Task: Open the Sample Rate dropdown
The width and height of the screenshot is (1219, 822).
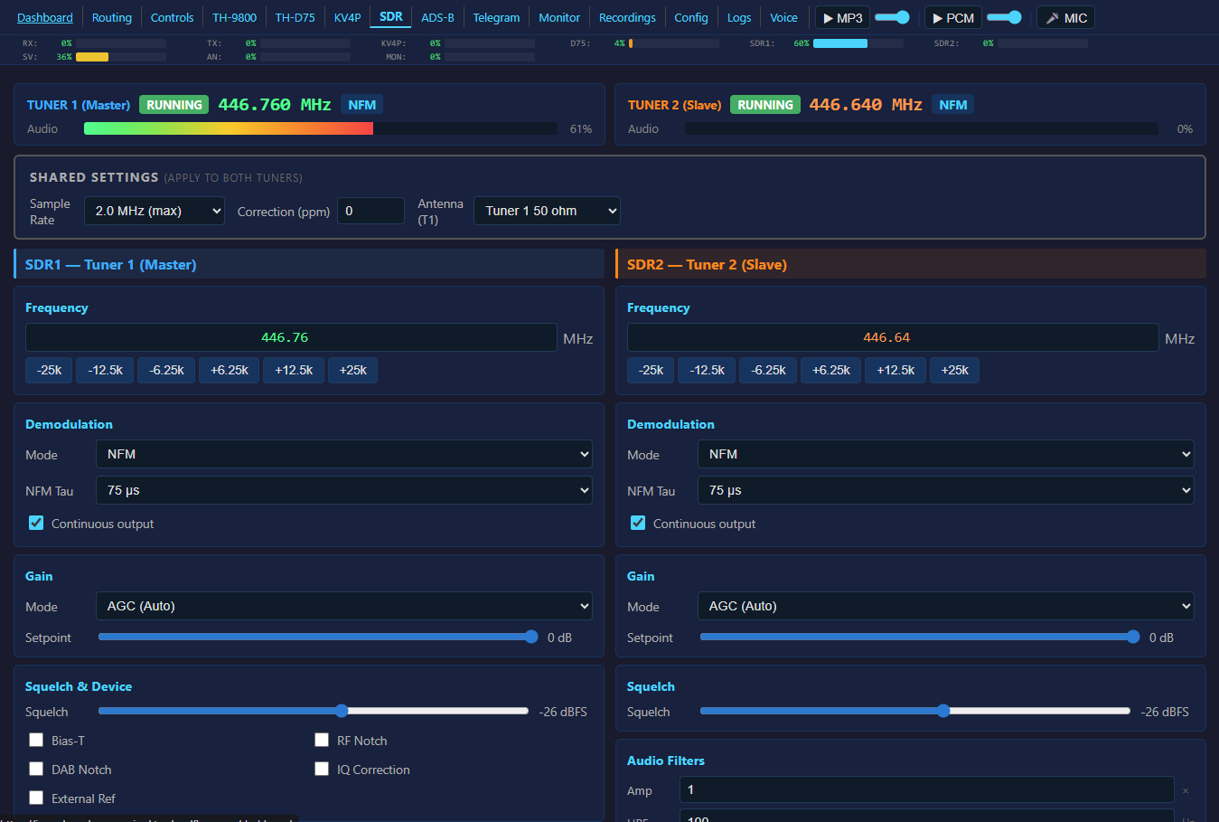Action: 155,211
